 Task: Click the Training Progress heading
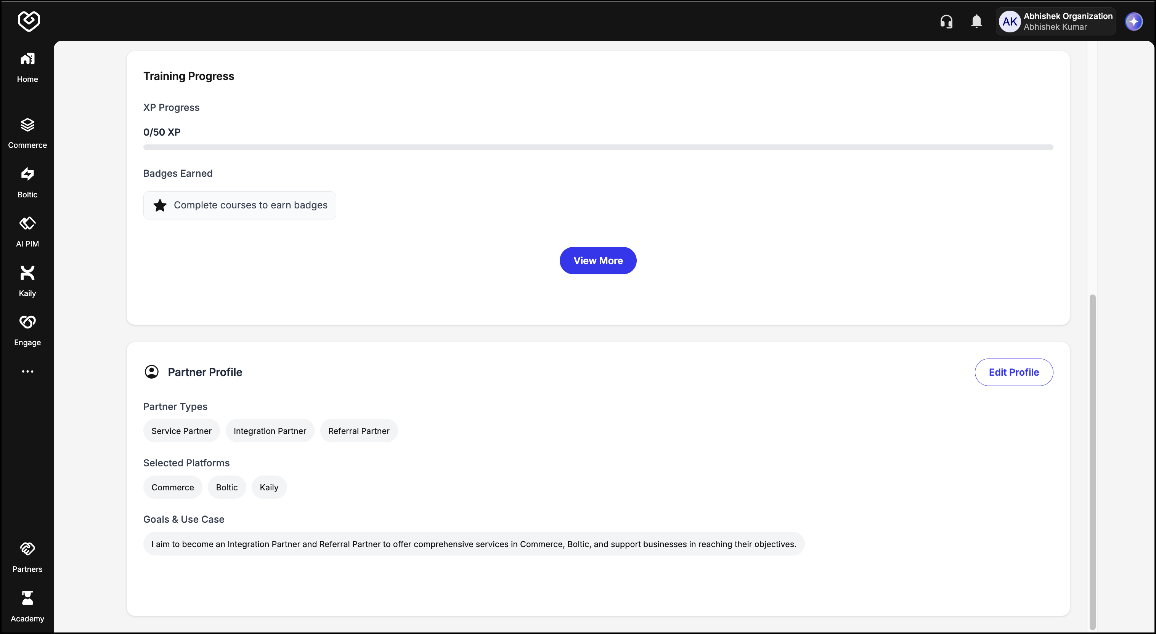pos(188,76)
